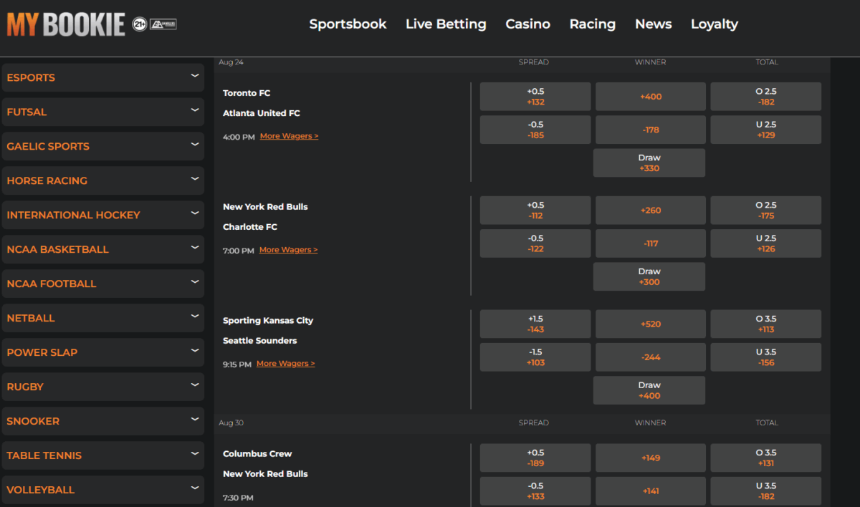Open the Sportsbook menu
Screen dimensions: 860x507
point(348,24)
